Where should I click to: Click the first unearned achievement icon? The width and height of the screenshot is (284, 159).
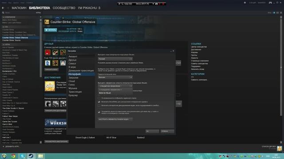coord(48,104)
